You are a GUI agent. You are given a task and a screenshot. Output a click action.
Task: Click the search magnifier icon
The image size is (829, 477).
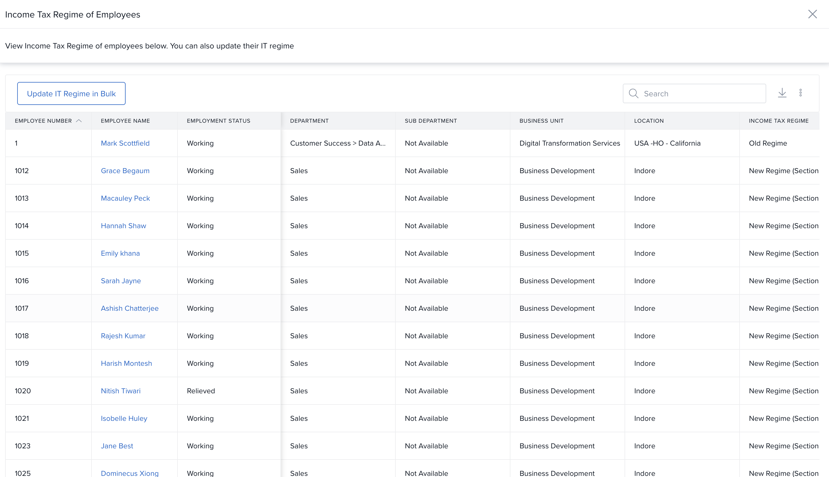633,94
